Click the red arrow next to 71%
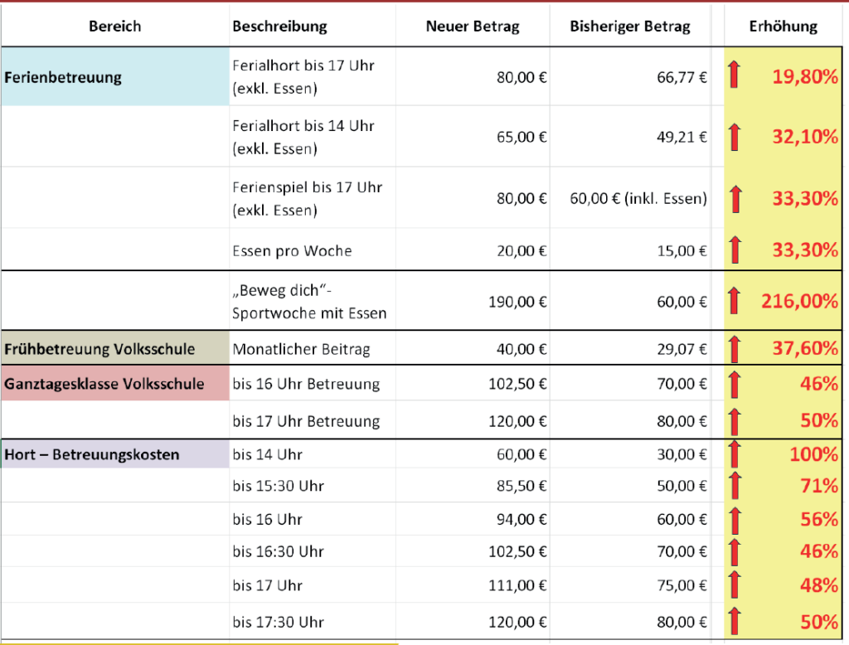Viewport: 849px width, 645px height. (734, 486)
